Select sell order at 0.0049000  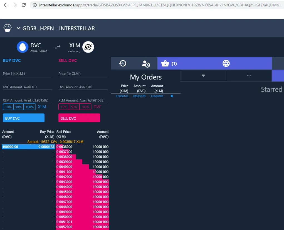point(82,212)
